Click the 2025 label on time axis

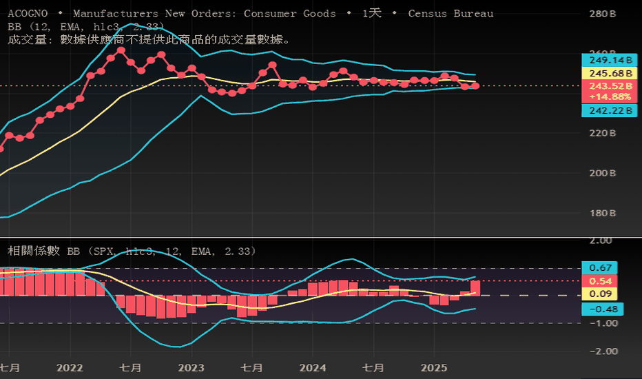434,367
